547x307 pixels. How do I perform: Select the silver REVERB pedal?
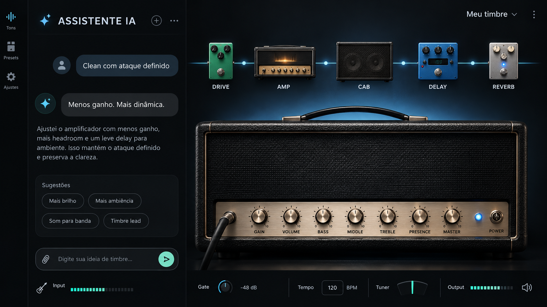tap(504, 61)
